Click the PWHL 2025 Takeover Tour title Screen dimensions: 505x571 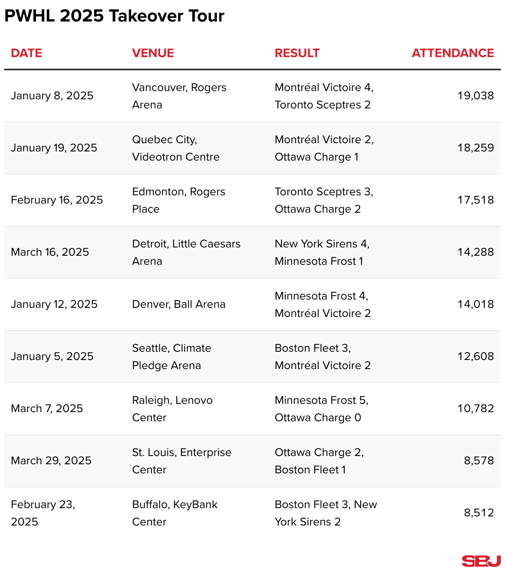tap(114, 16)
